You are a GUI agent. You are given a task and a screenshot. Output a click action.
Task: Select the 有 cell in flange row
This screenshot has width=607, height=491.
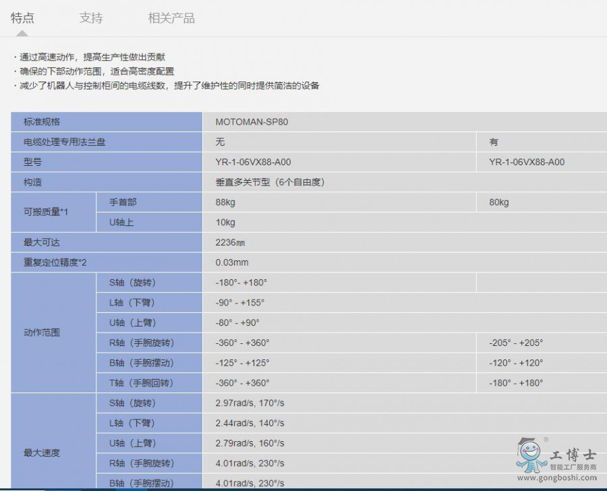[542, 142]
